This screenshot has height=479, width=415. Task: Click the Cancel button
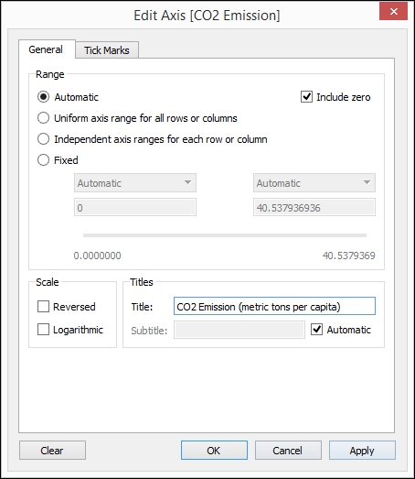point(288,450)
